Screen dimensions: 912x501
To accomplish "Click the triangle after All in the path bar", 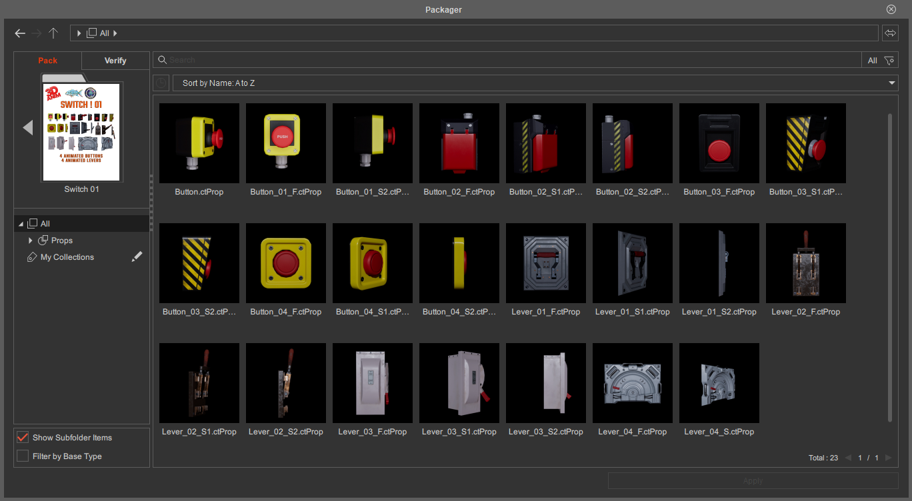I will click(115, 33).
